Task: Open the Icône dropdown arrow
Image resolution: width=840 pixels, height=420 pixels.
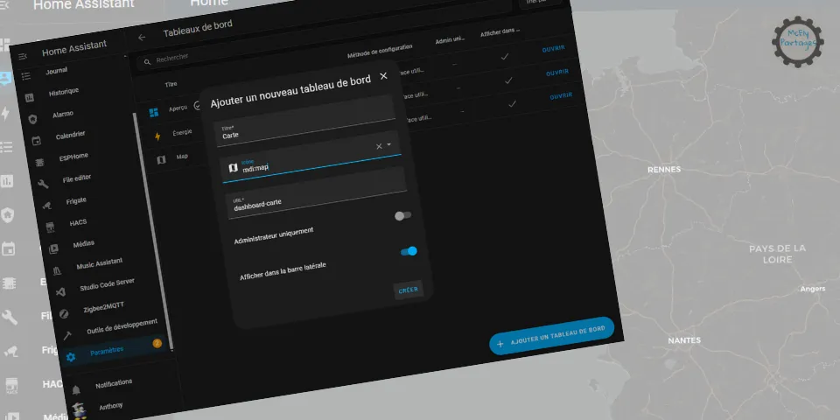Action: (388, 144)
